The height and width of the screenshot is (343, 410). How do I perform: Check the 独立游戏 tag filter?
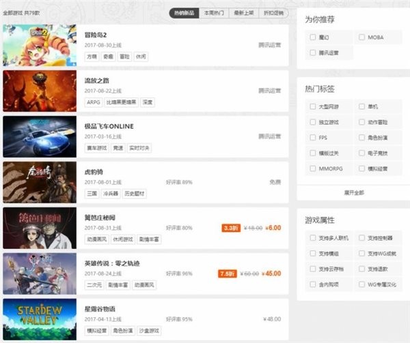pos(313,122)
